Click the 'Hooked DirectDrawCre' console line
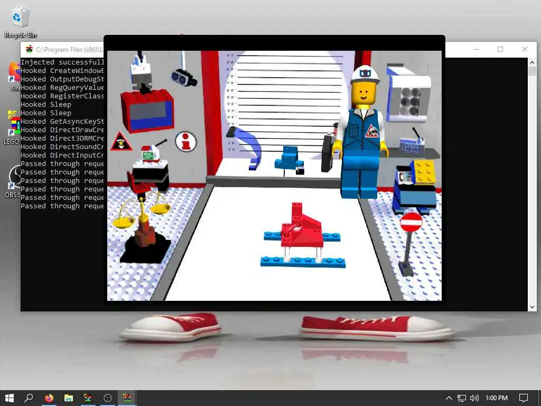This screenshot has height=406, width=541. (x=62, y=130)
